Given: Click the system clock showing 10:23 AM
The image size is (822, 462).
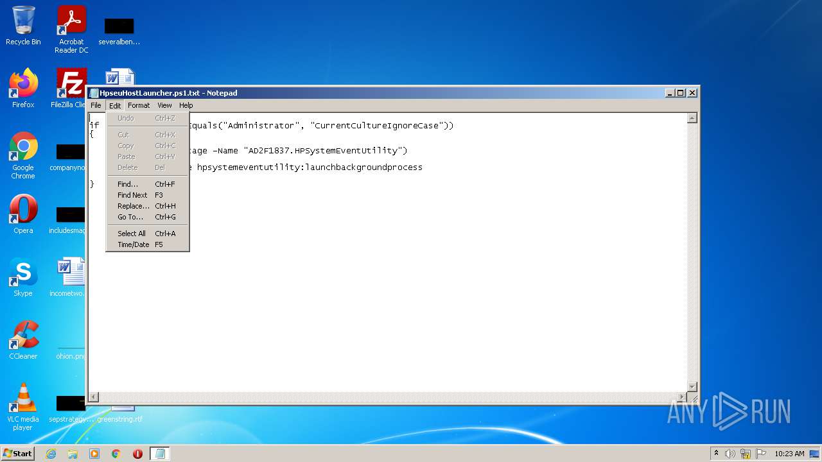Looking at the screenshot, I should click(789, 454).
